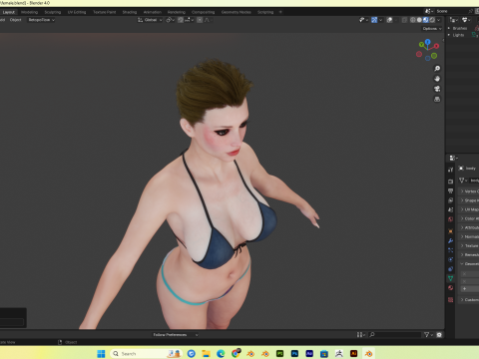Open the Texture properties tab

pos(451,300)
